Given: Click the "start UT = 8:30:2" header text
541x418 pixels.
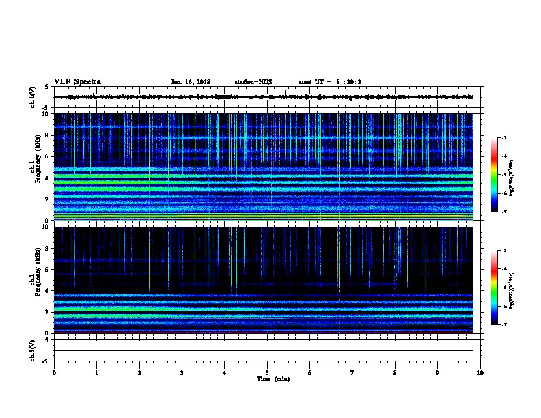Looking at the screenshot, I should click(330, 82).
